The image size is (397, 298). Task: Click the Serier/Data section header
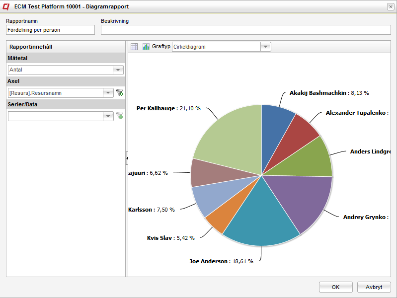pyautogui.click(x=66, y=104)
